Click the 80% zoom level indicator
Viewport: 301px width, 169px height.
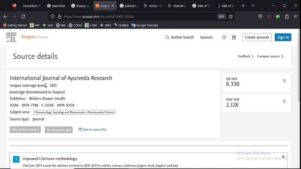point(222,17)
